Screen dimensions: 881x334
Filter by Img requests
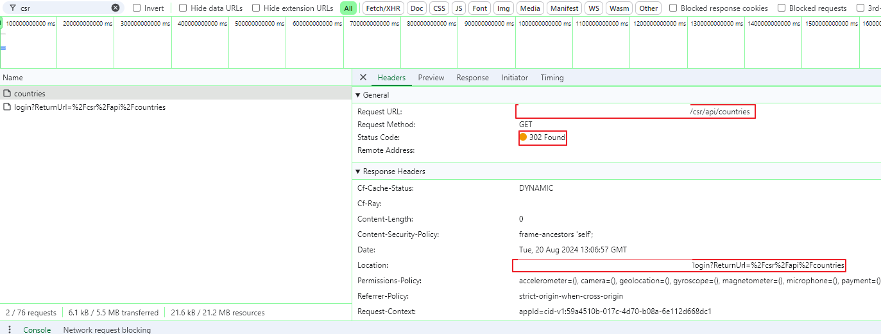(x=504, y=8)
